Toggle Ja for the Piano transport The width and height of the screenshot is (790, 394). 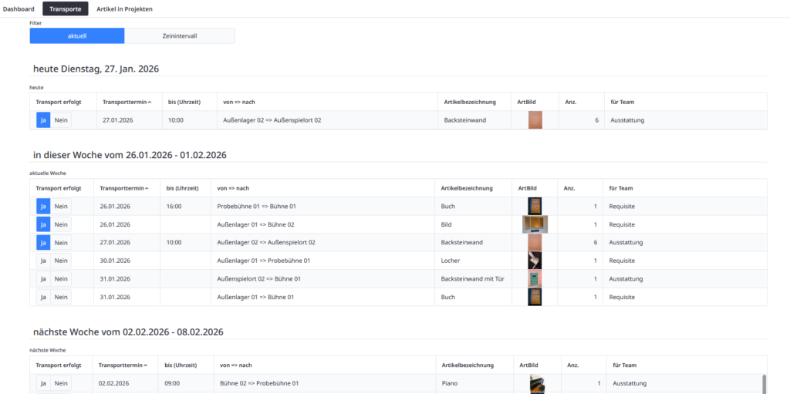pyautogui.click(x=43, y=383)
